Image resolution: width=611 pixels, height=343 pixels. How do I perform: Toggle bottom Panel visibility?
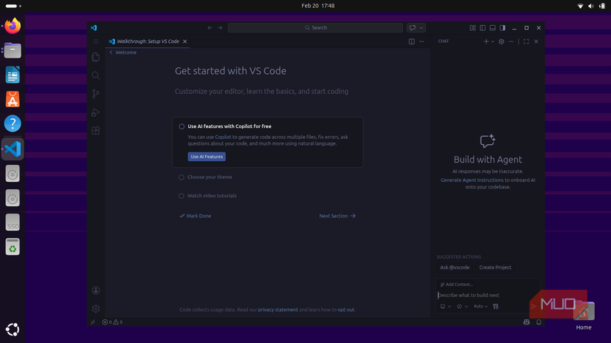click(x=493, y=27)
